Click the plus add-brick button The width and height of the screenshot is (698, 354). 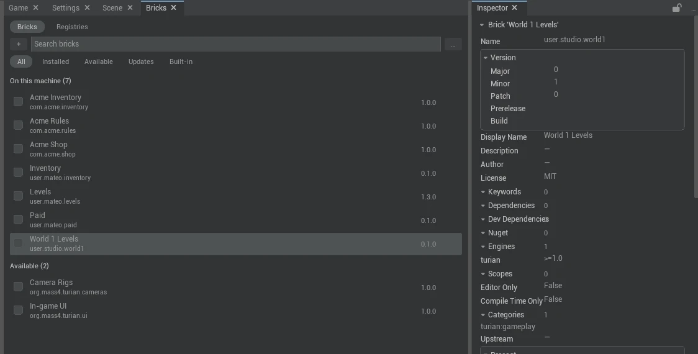pyautogui.click(x=18, y=44)
